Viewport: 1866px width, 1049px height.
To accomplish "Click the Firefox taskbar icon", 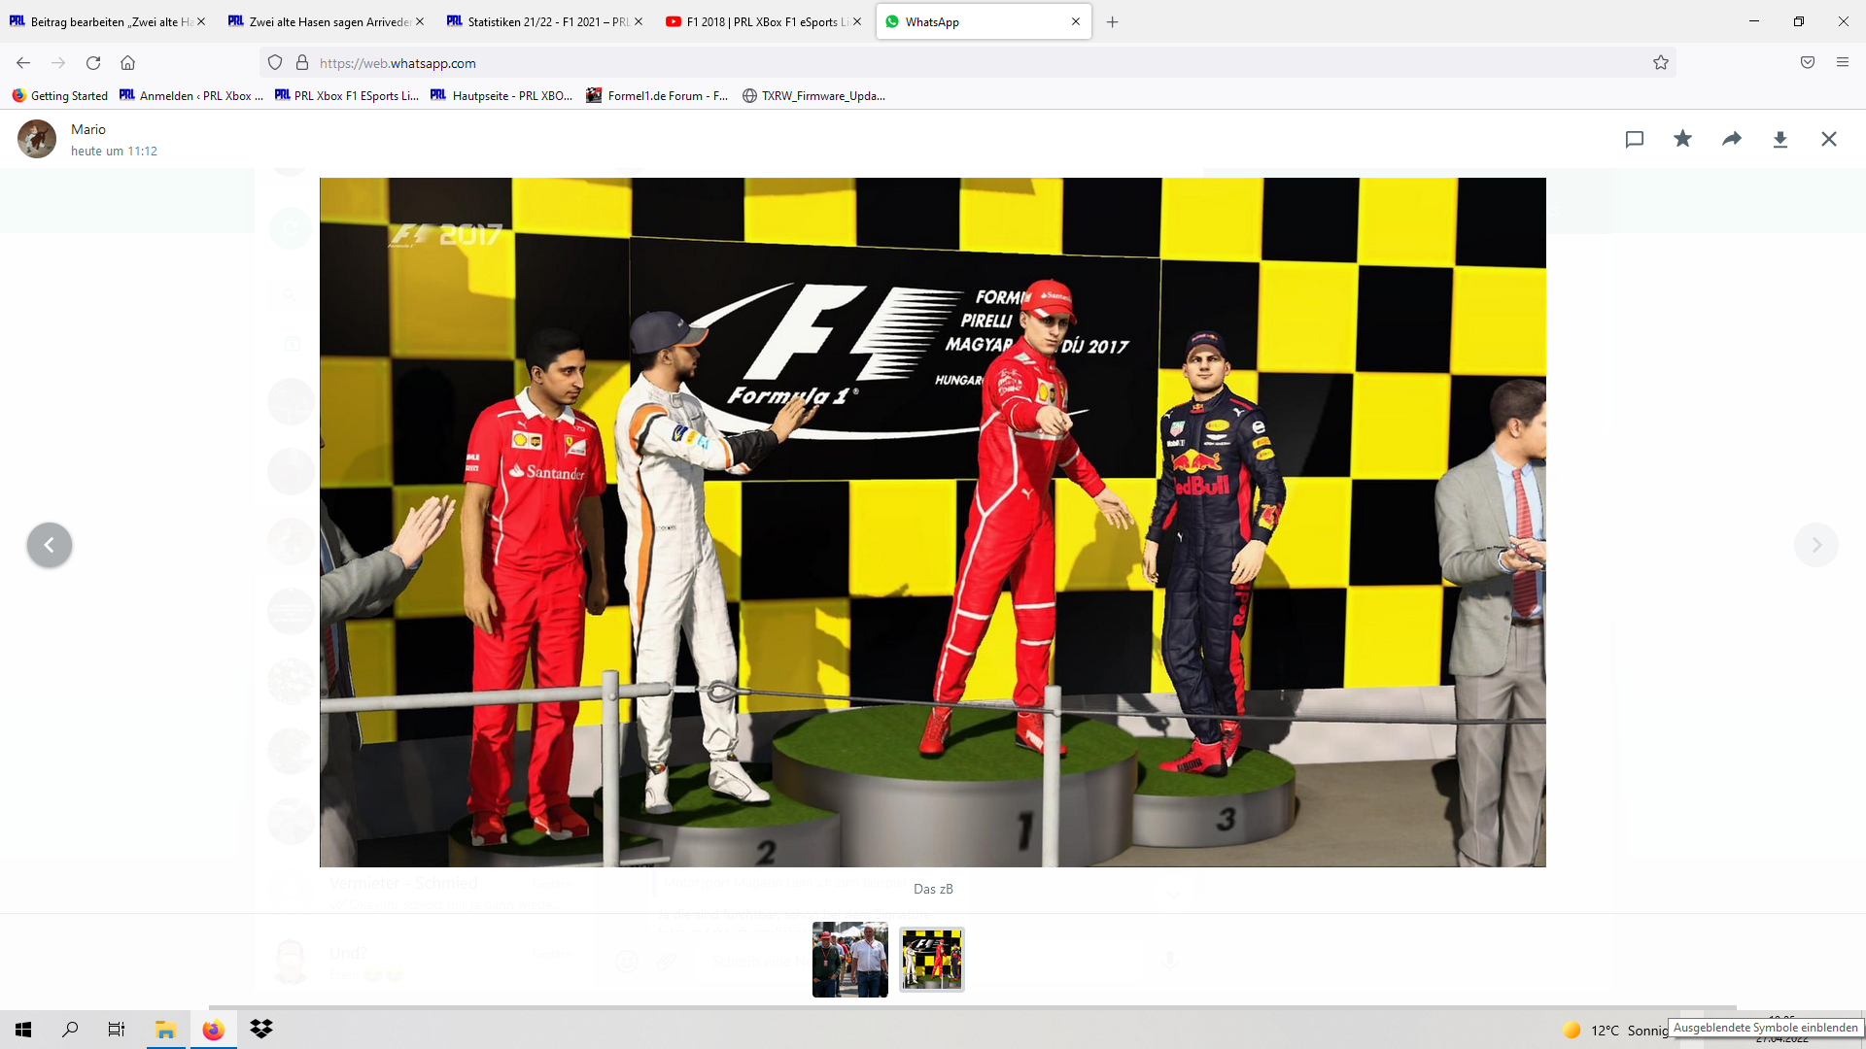I will [x=213, y=1030].
